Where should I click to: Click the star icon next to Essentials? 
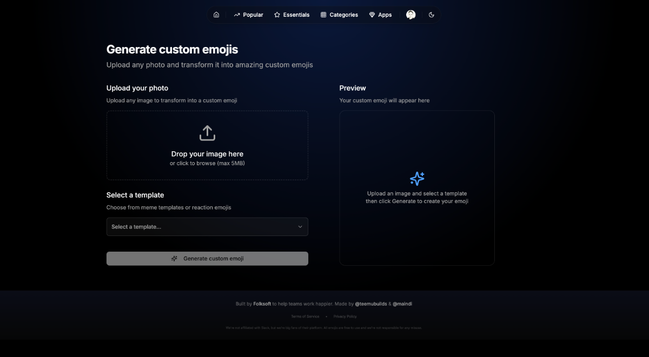point(277,15)
